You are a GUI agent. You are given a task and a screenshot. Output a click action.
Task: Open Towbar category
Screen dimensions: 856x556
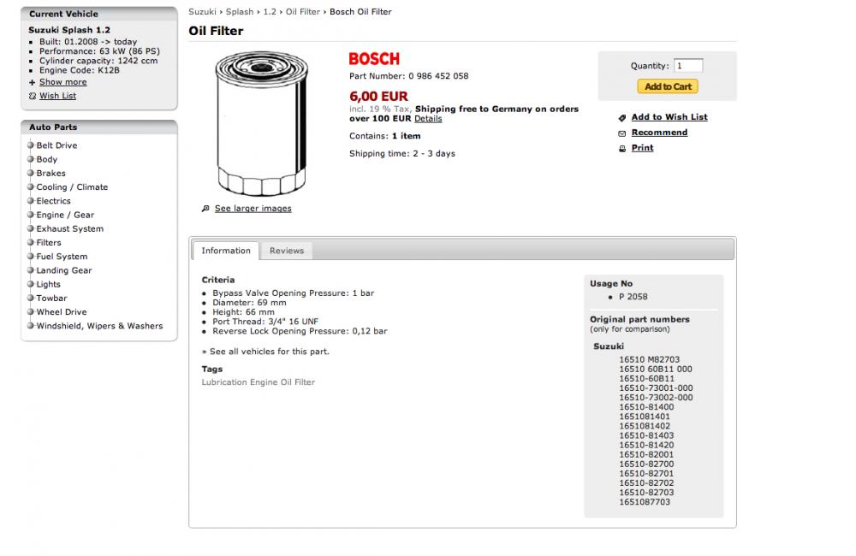pos(51,298)
